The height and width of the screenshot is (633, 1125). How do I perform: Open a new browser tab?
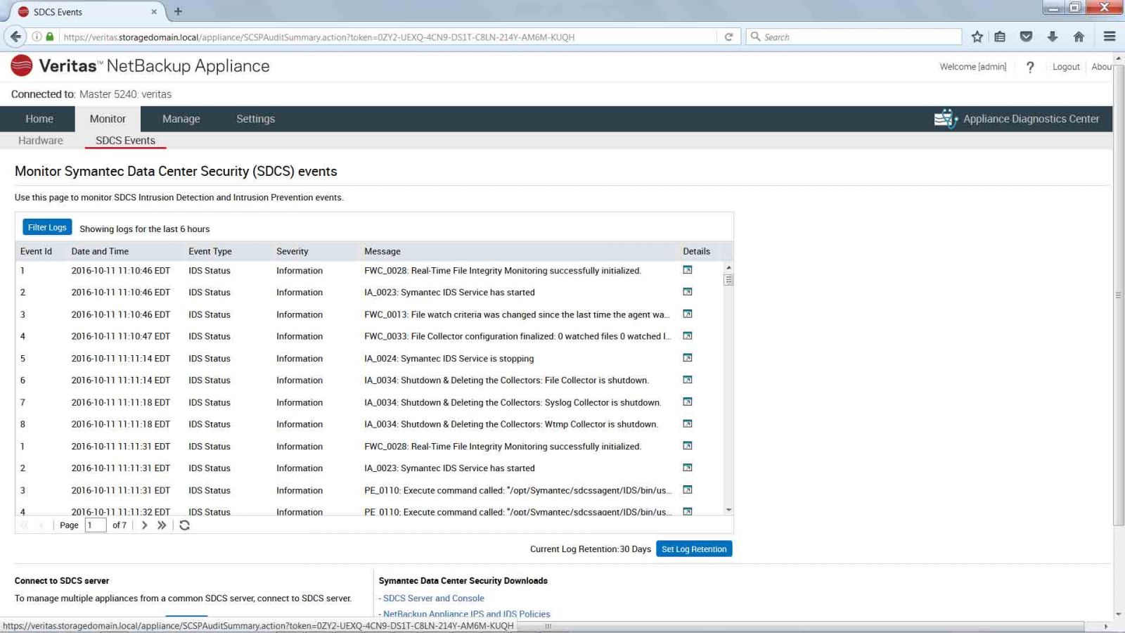click(178, 11)
